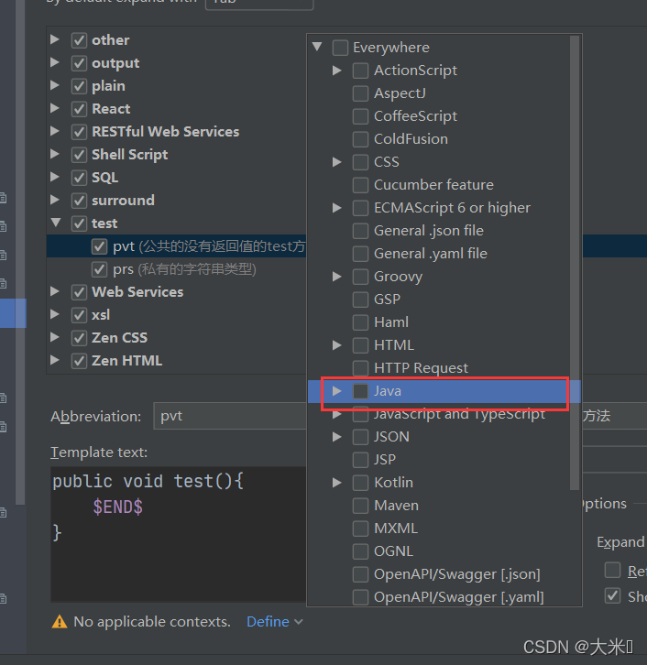The image size is (647, 665).
Task: Expand the JSON context node
Action: pyautogui.click(x=337, y=437)
